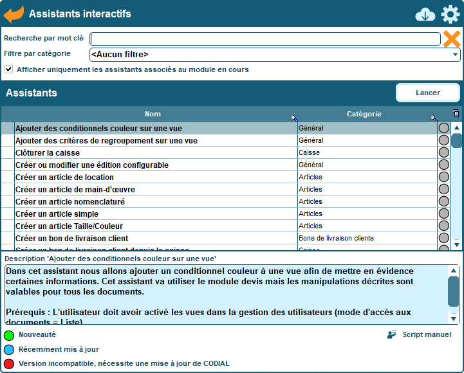Image resolution: width=464 pixels, height=373 pixels.
Task: Open settings via the gear icon
Action: tap(450, 14)
